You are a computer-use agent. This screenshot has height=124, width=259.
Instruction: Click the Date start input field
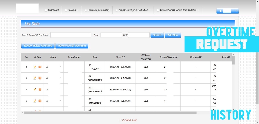[111, 35]
